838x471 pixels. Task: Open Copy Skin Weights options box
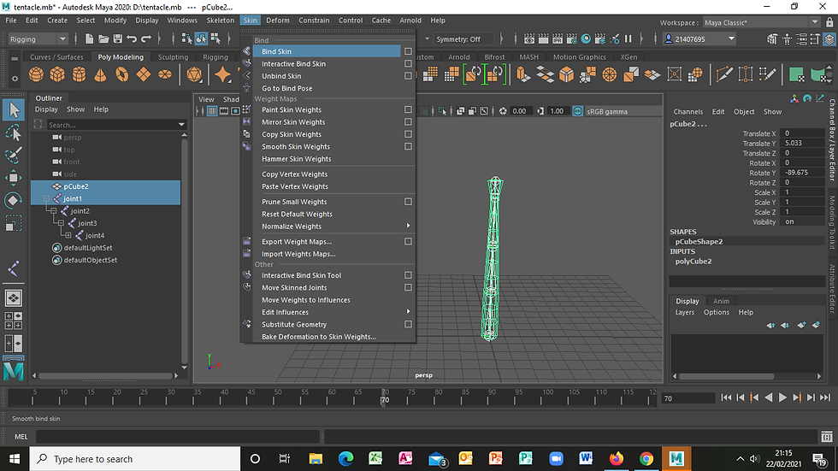tap(408, 134)
